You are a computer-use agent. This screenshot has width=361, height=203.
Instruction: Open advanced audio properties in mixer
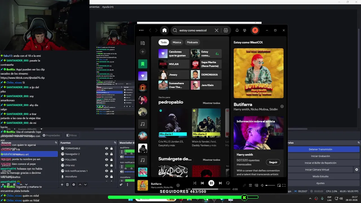point(121,185)
